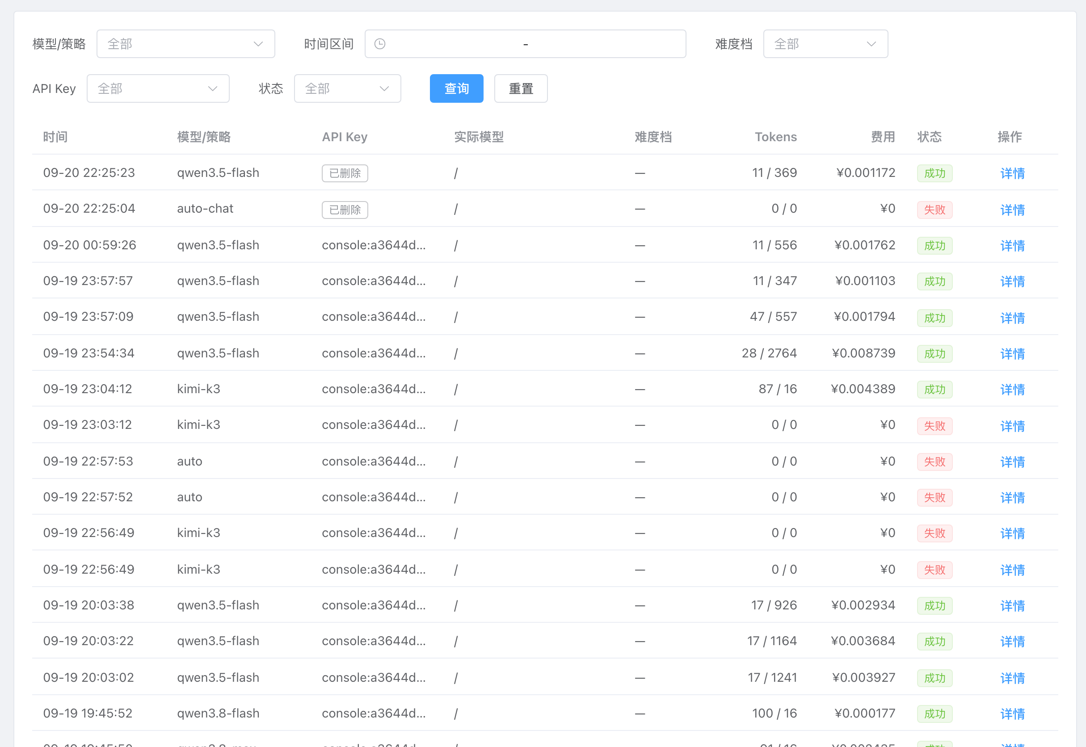
Task: Click the 实际模型 column header
Action: [x=479, y=137]
